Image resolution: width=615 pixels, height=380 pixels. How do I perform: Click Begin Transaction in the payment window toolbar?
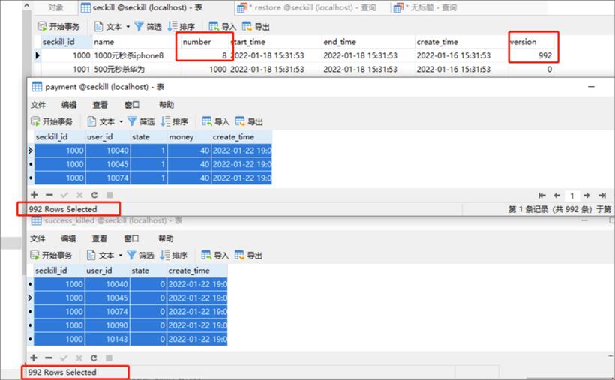click(52, 121)
